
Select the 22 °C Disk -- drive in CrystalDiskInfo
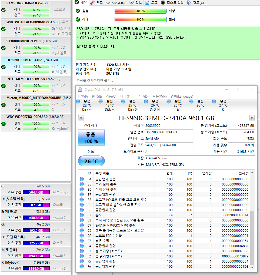click(x=87, y=105)
